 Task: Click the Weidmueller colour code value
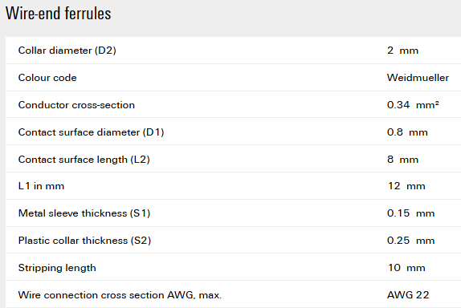point(418,78)
